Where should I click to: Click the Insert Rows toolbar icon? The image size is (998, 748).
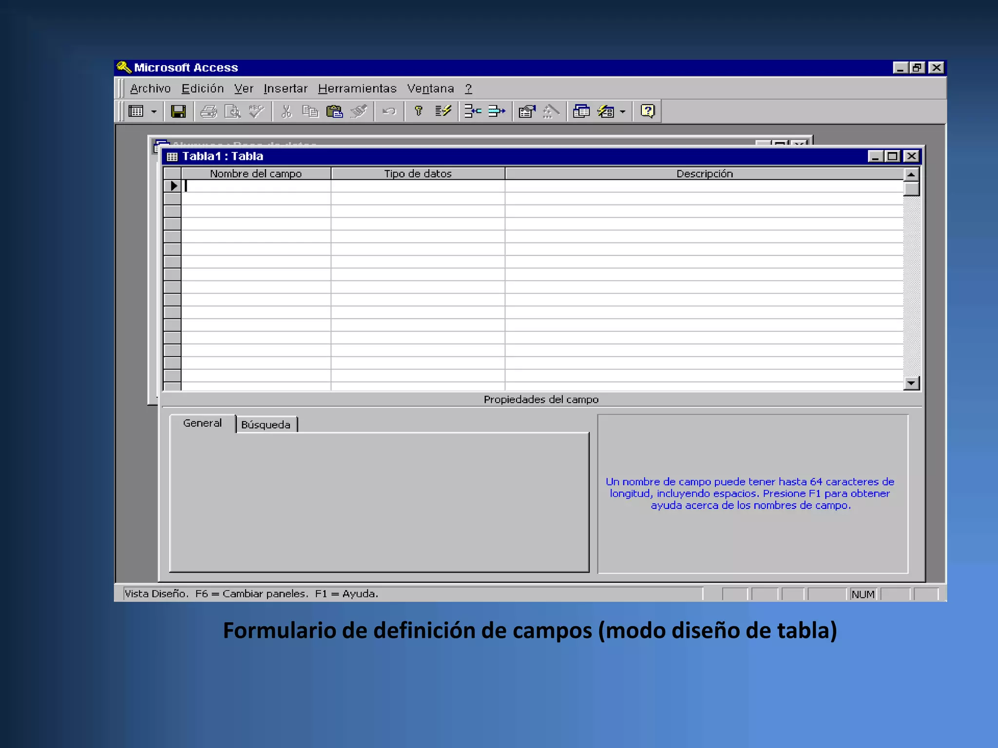click(x=473, y=112)
